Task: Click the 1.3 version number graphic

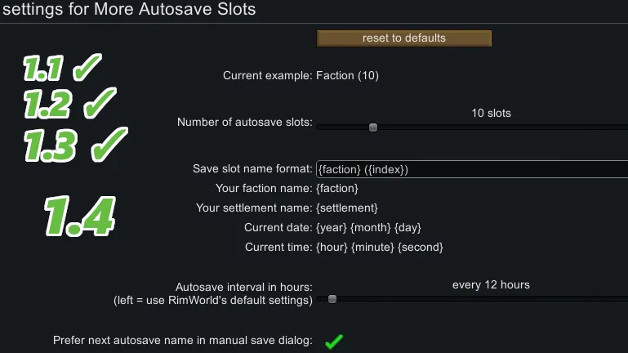Action: (x=51, y=145)
